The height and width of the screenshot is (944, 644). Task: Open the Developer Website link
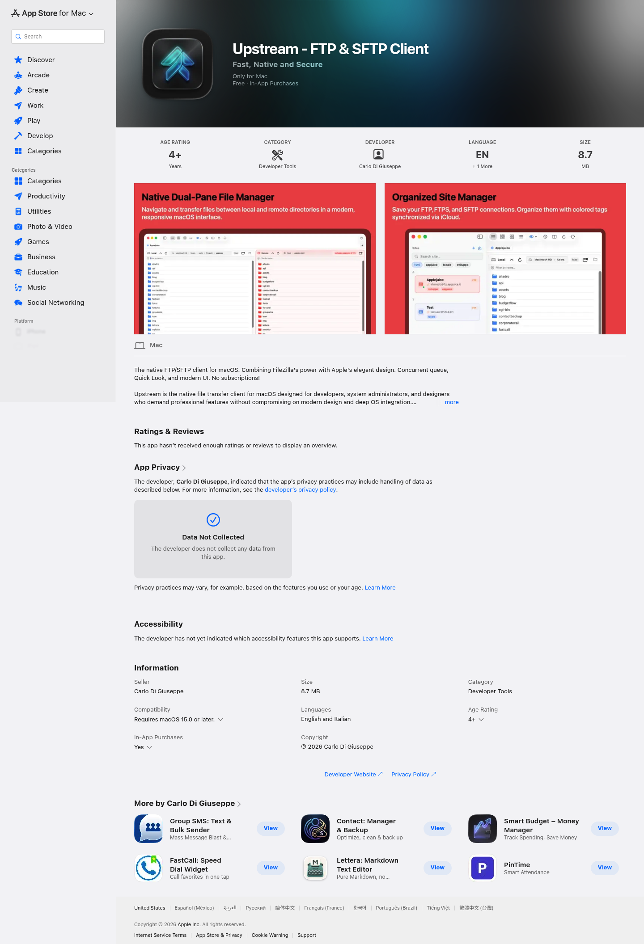[x=353, y=775]
